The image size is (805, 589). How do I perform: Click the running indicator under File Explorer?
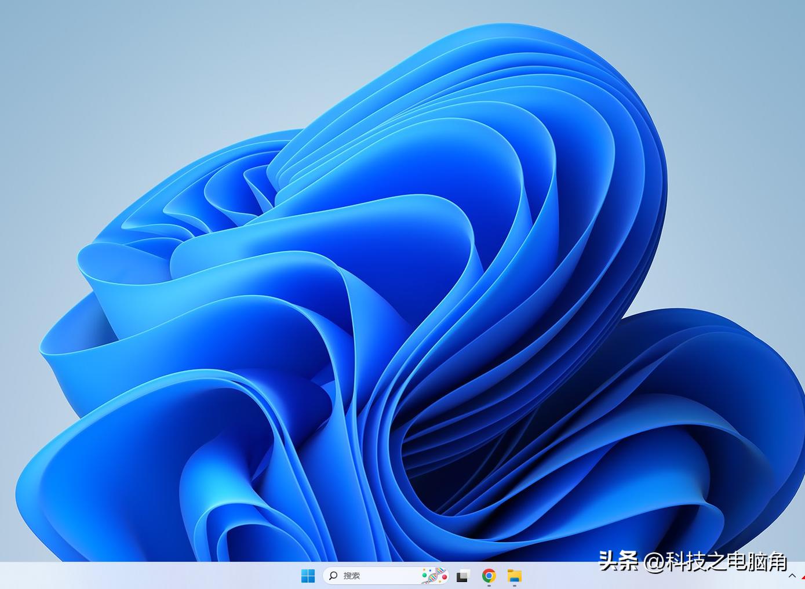[515, 586]
